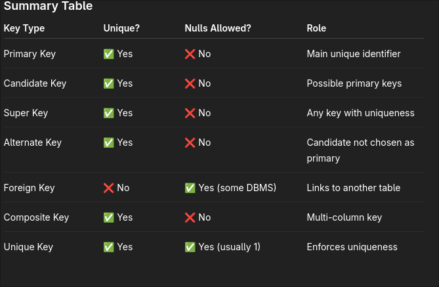Click the "Unique?" column header
The height and width of the screenshot is (287, 439).
tap(121, 28)
